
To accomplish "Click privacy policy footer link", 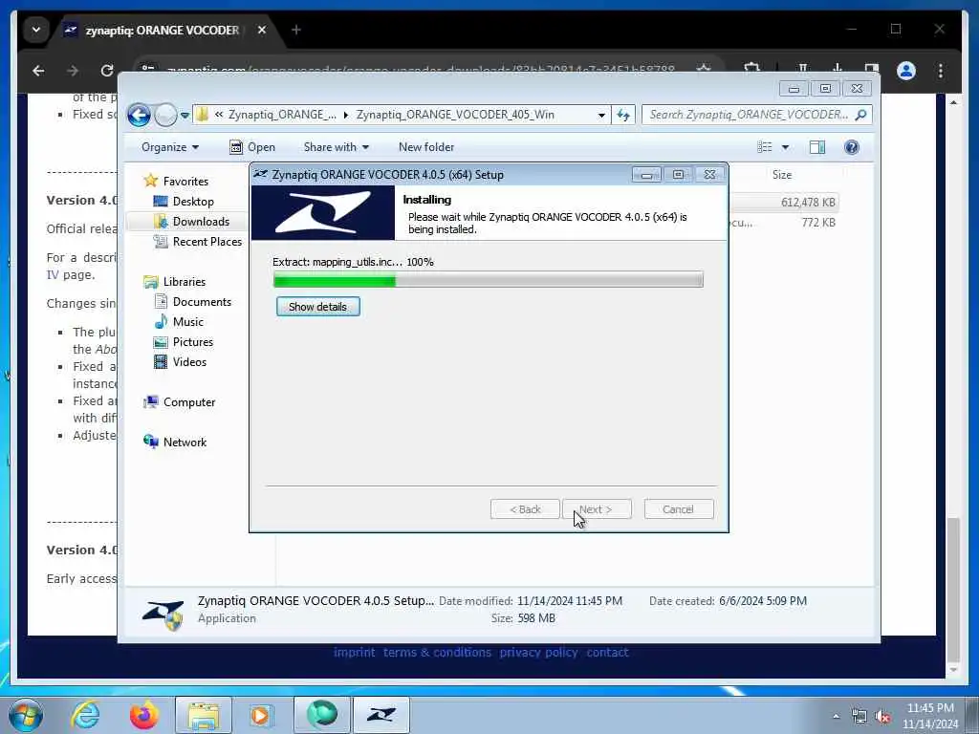I will [538, 652].
